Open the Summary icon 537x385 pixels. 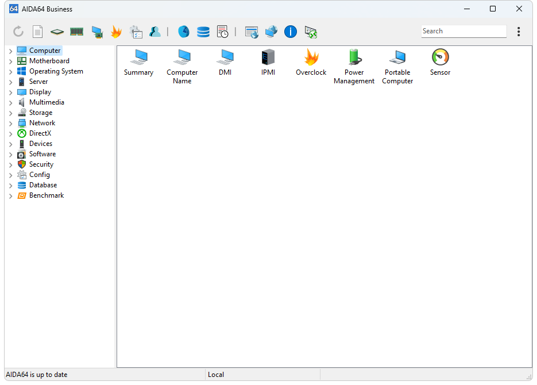138,57
